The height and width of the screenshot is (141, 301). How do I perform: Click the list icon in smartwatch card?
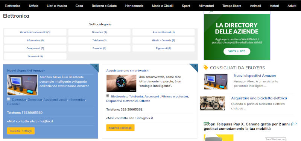pyautogui.click(x=108, y=96)
